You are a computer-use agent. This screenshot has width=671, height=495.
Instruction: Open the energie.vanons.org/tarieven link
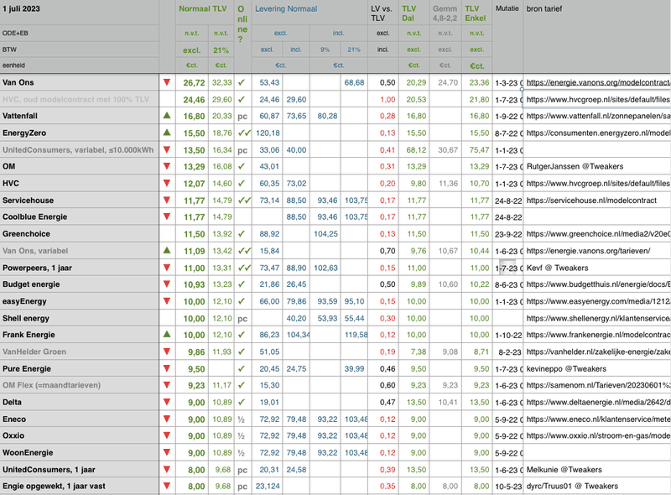pos(589,251)
